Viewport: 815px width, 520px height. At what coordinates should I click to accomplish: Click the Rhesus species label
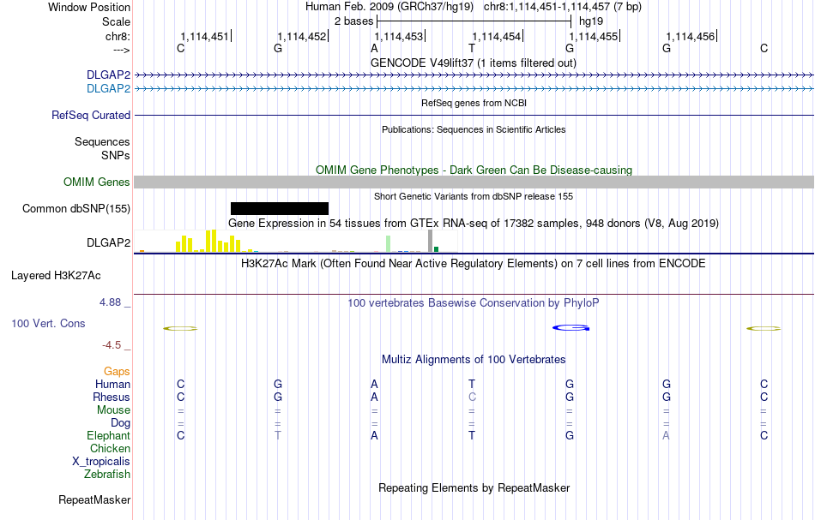point(112,397)
